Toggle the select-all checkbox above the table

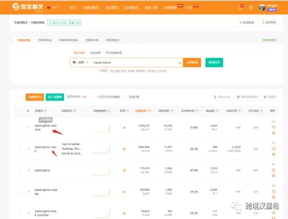point(20,97)
